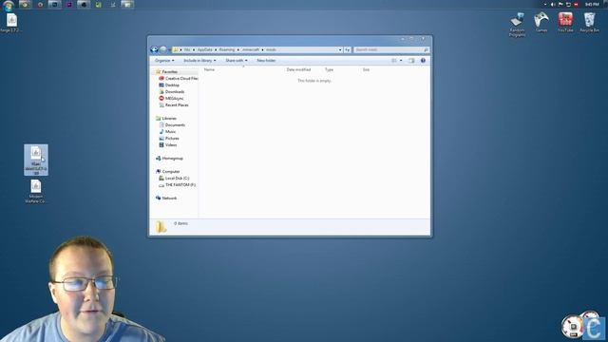Click the address bar refresh button
Image resolution: width=608 pixels, height=342 pixels.
point(348,49)
